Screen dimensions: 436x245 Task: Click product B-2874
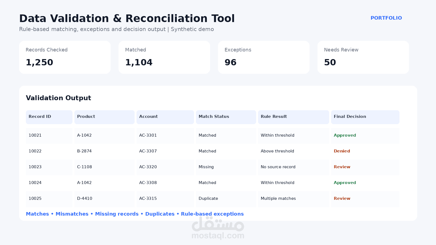(84, 151)
